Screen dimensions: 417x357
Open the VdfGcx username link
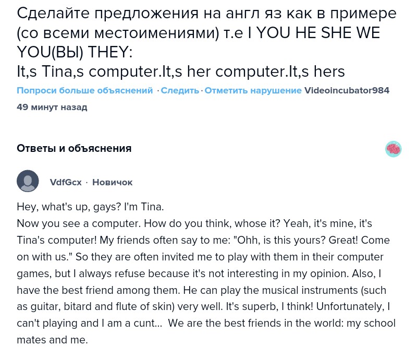click(66, 182)
